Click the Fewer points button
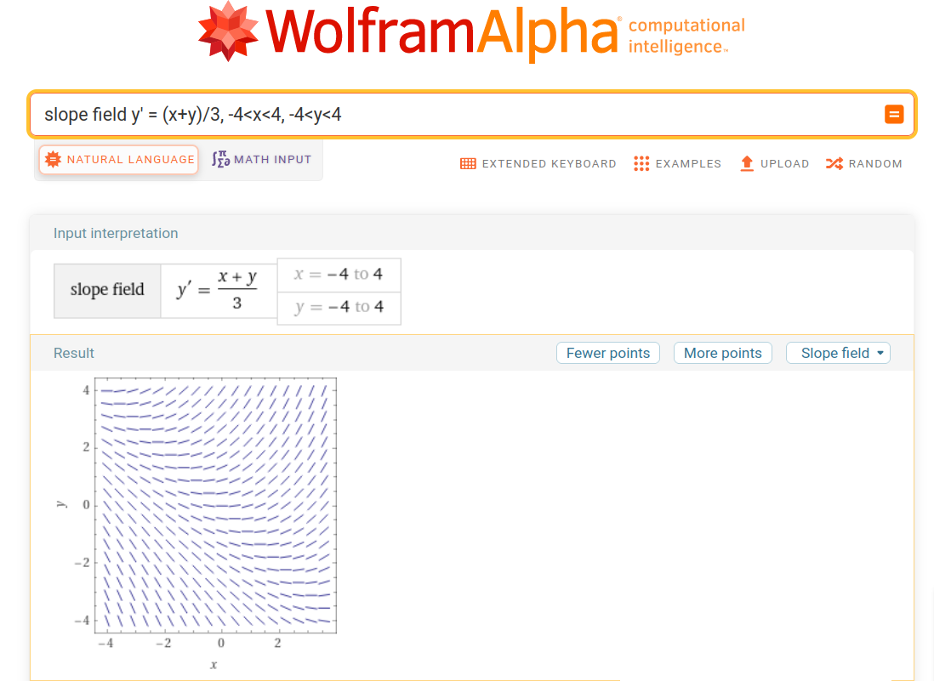This screenshot has width=934, height=681. click(607, 353)
